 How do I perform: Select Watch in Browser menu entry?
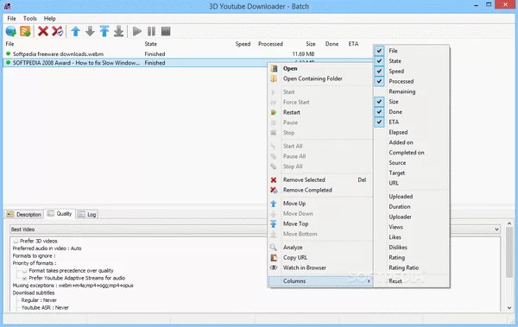[305, 267]
